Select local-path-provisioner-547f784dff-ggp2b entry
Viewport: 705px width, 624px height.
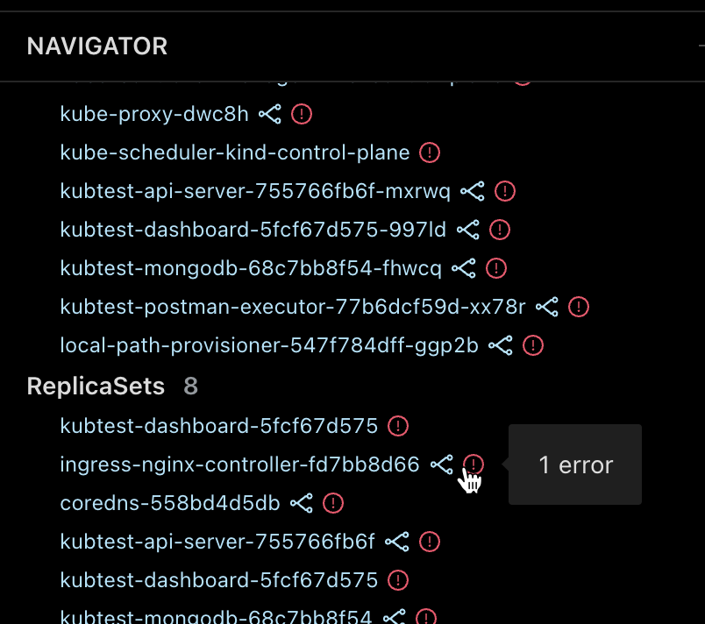click(269, 345)
